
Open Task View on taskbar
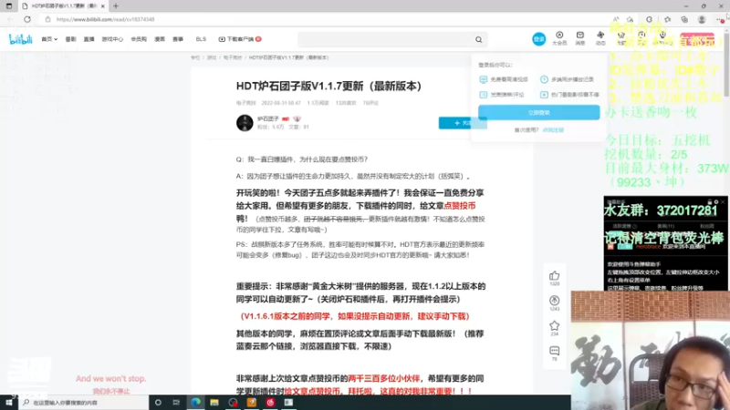coord(176,403)
